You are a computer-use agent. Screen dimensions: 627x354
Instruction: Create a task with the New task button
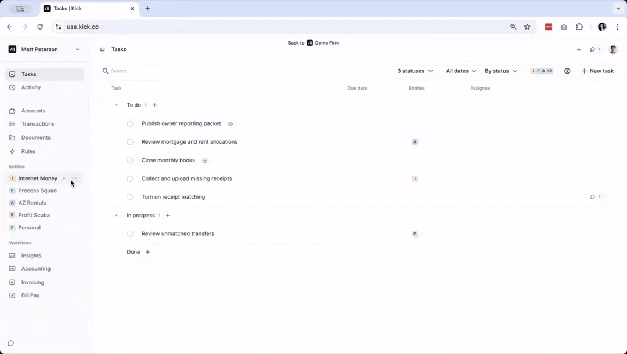[597, 71]
